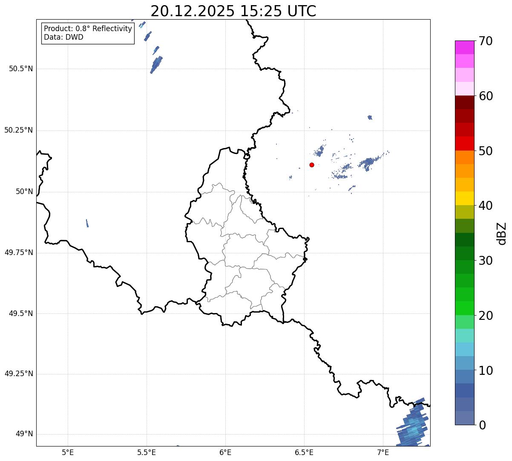Screen dimensions: 512x461
Task: Click the "50.5°N" latitude label
Action: tap(21, 69)
